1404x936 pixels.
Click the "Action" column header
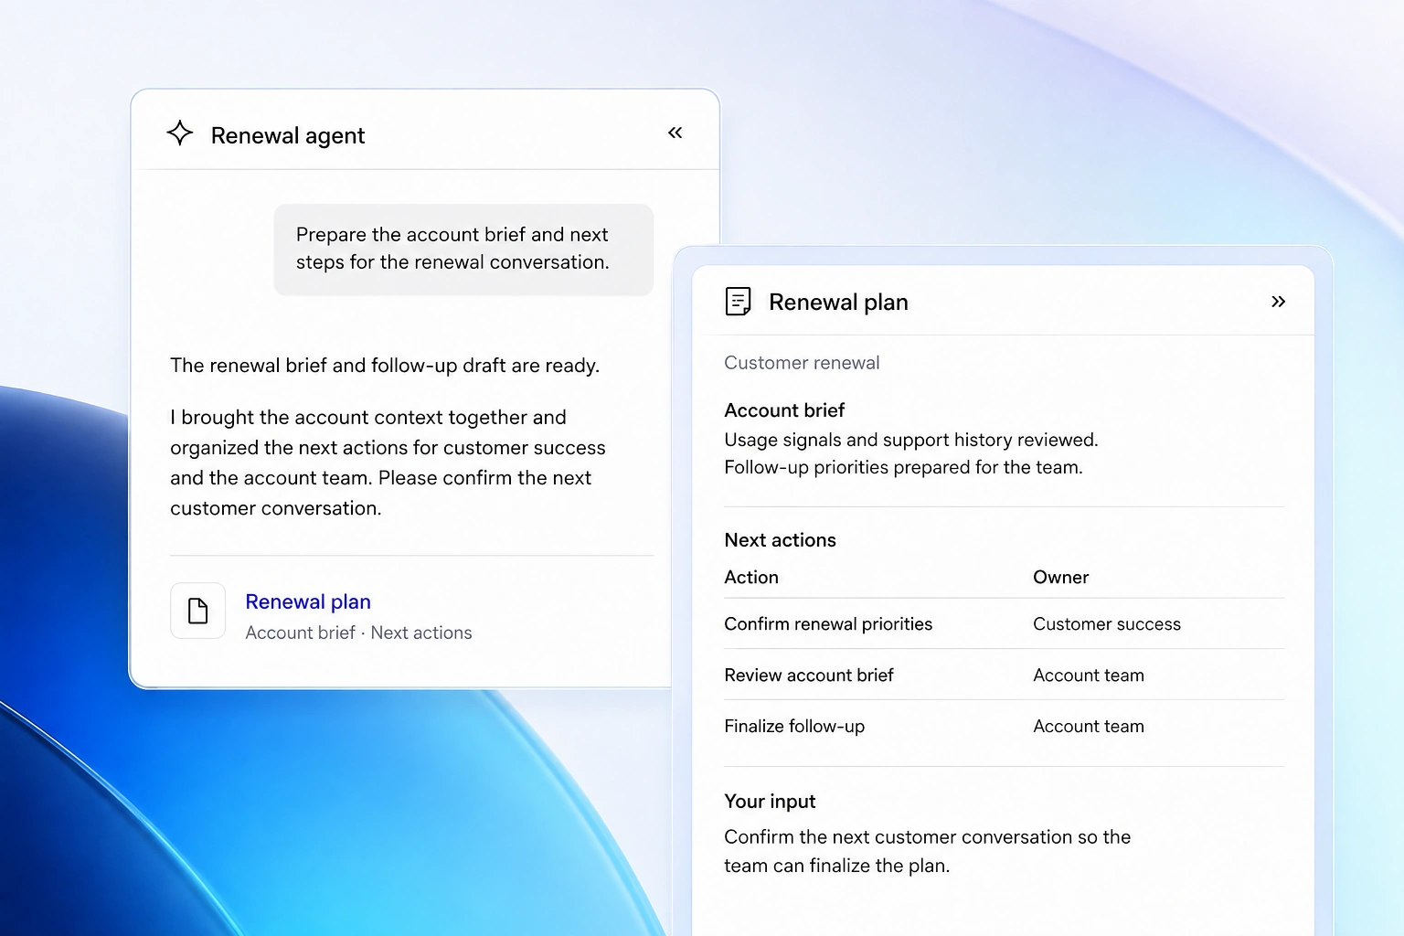click(751, 578)
